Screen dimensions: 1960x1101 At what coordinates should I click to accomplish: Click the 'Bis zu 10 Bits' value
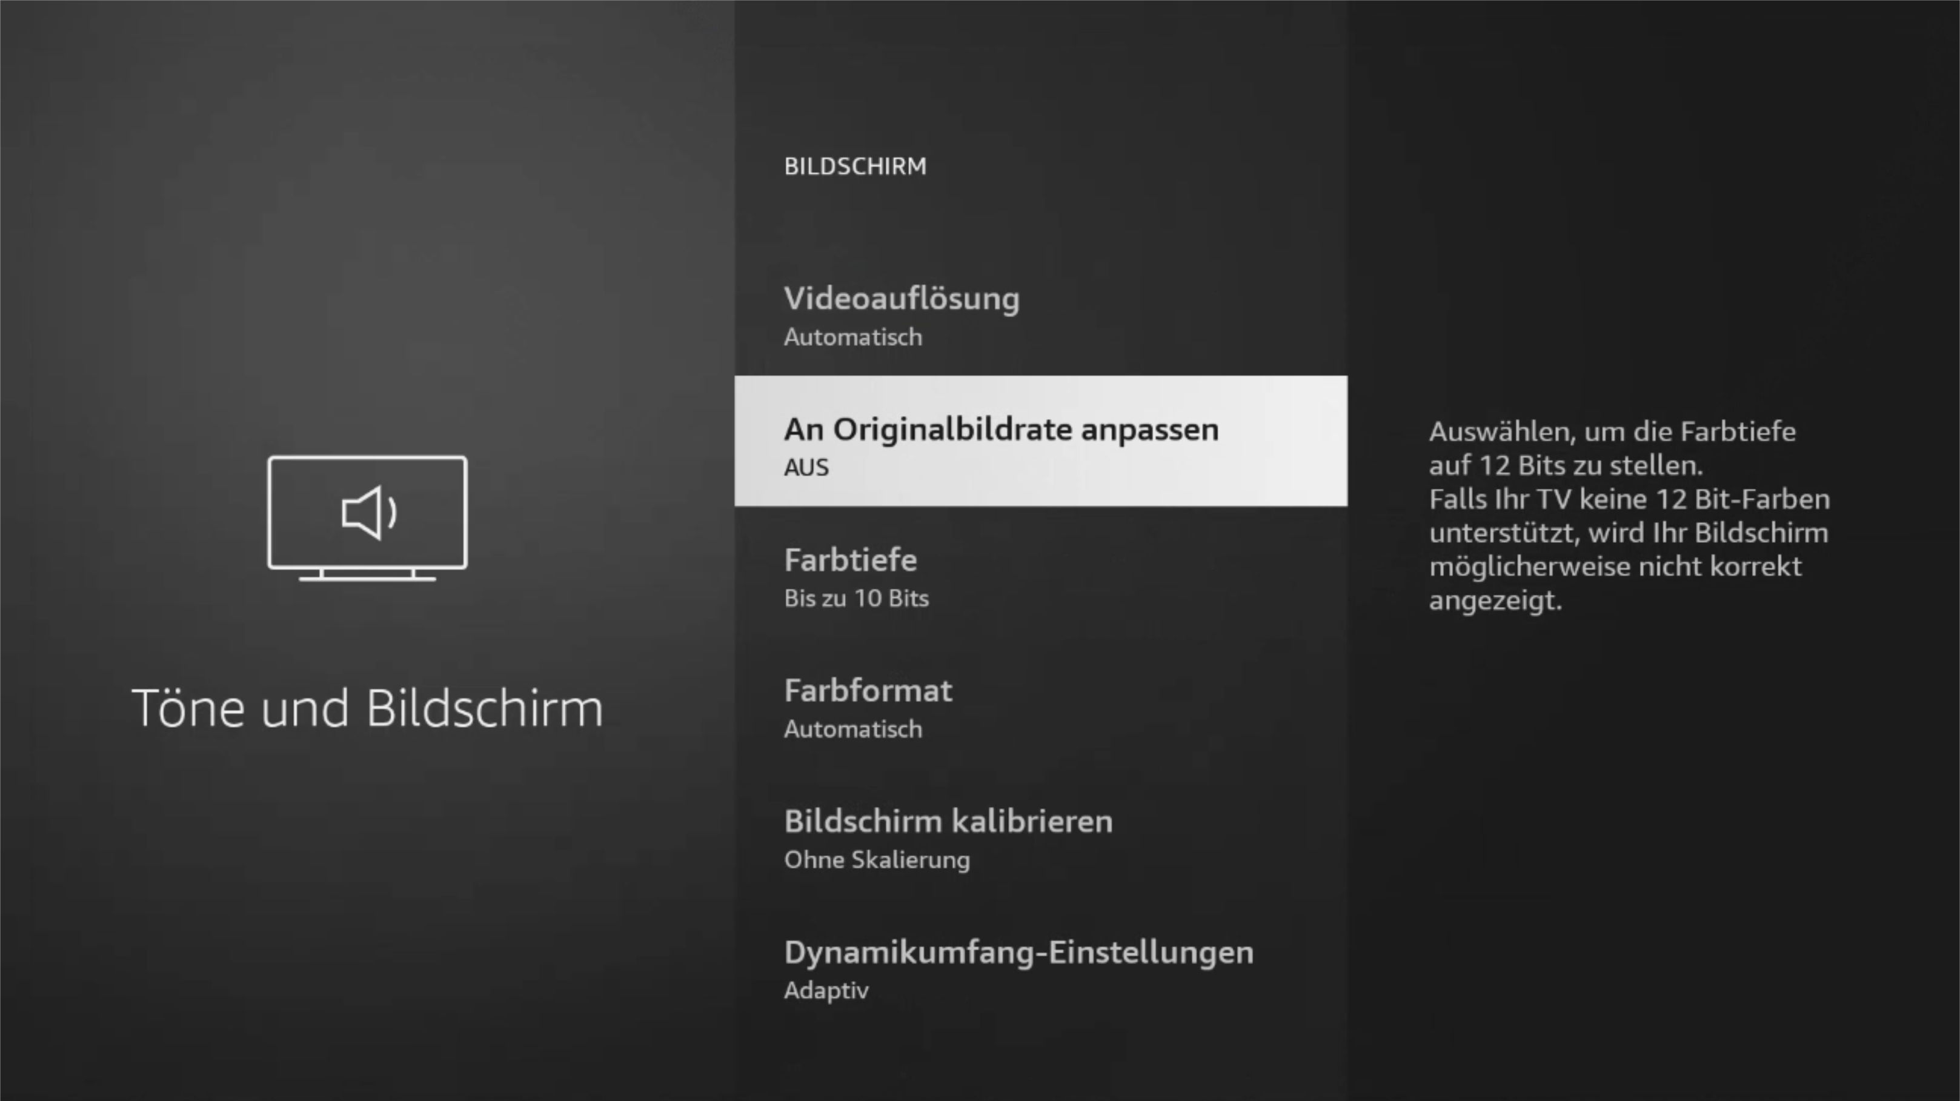tap(856, 598)
